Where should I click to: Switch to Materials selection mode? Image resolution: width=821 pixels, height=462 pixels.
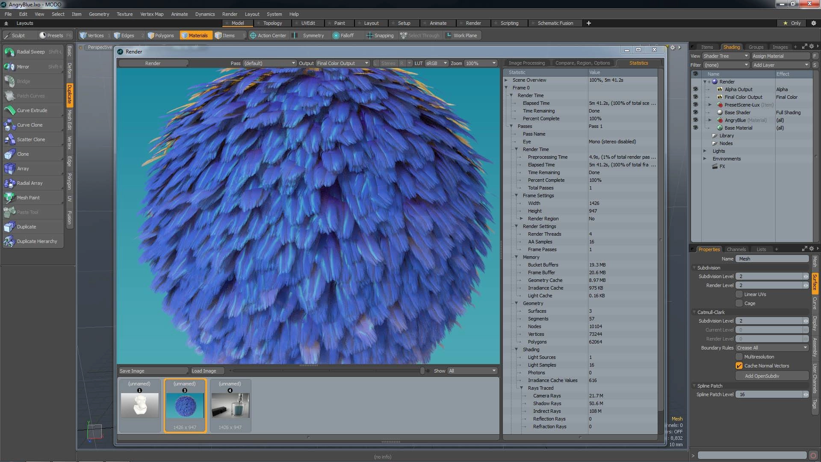click(195, 36)
